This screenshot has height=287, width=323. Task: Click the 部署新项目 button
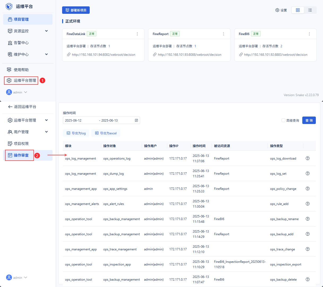76,10
